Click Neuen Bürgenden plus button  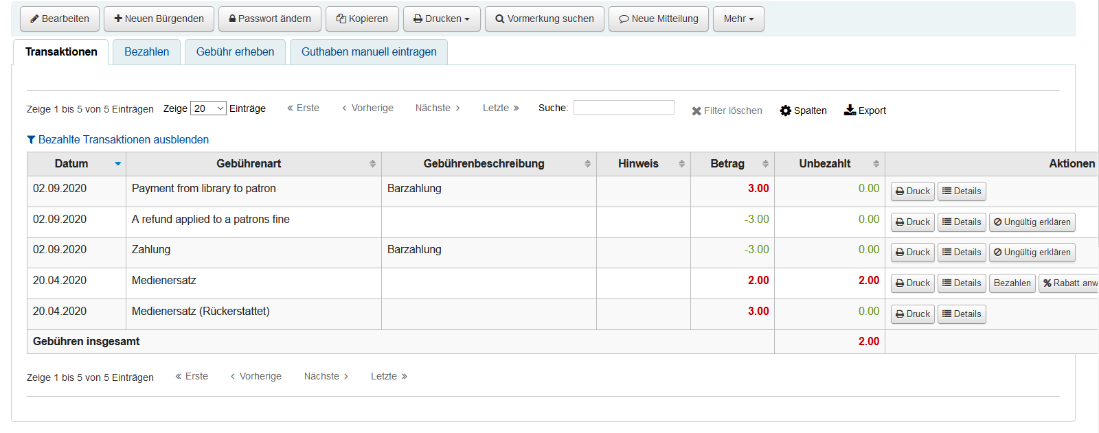tap(159, 19)
